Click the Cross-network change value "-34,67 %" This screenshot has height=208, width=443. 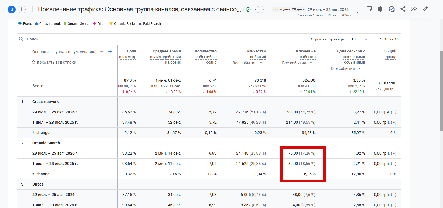coord(173,133)
